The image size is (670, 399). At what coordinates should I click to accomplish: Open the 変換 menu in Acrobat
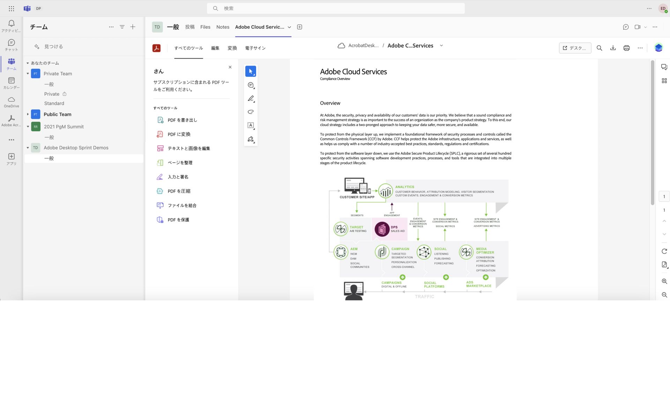pyautogui.click(x=232, y=48)
